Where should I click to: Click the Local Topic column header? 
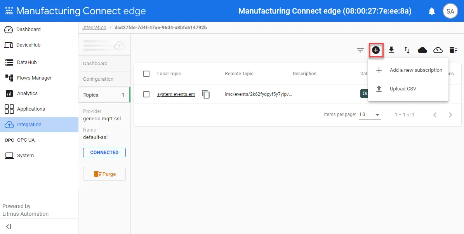pos(169,74)
